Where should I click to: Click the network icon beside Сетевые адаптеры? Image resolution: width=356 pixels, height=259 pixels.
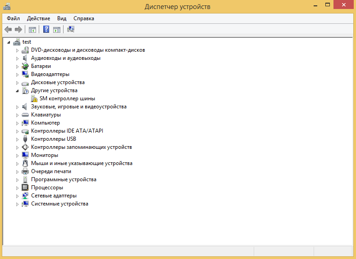click(x=25, y=196)
